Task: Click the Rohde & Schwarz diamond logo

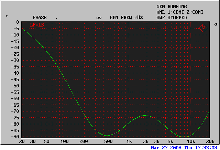Action: click(203, 28)
